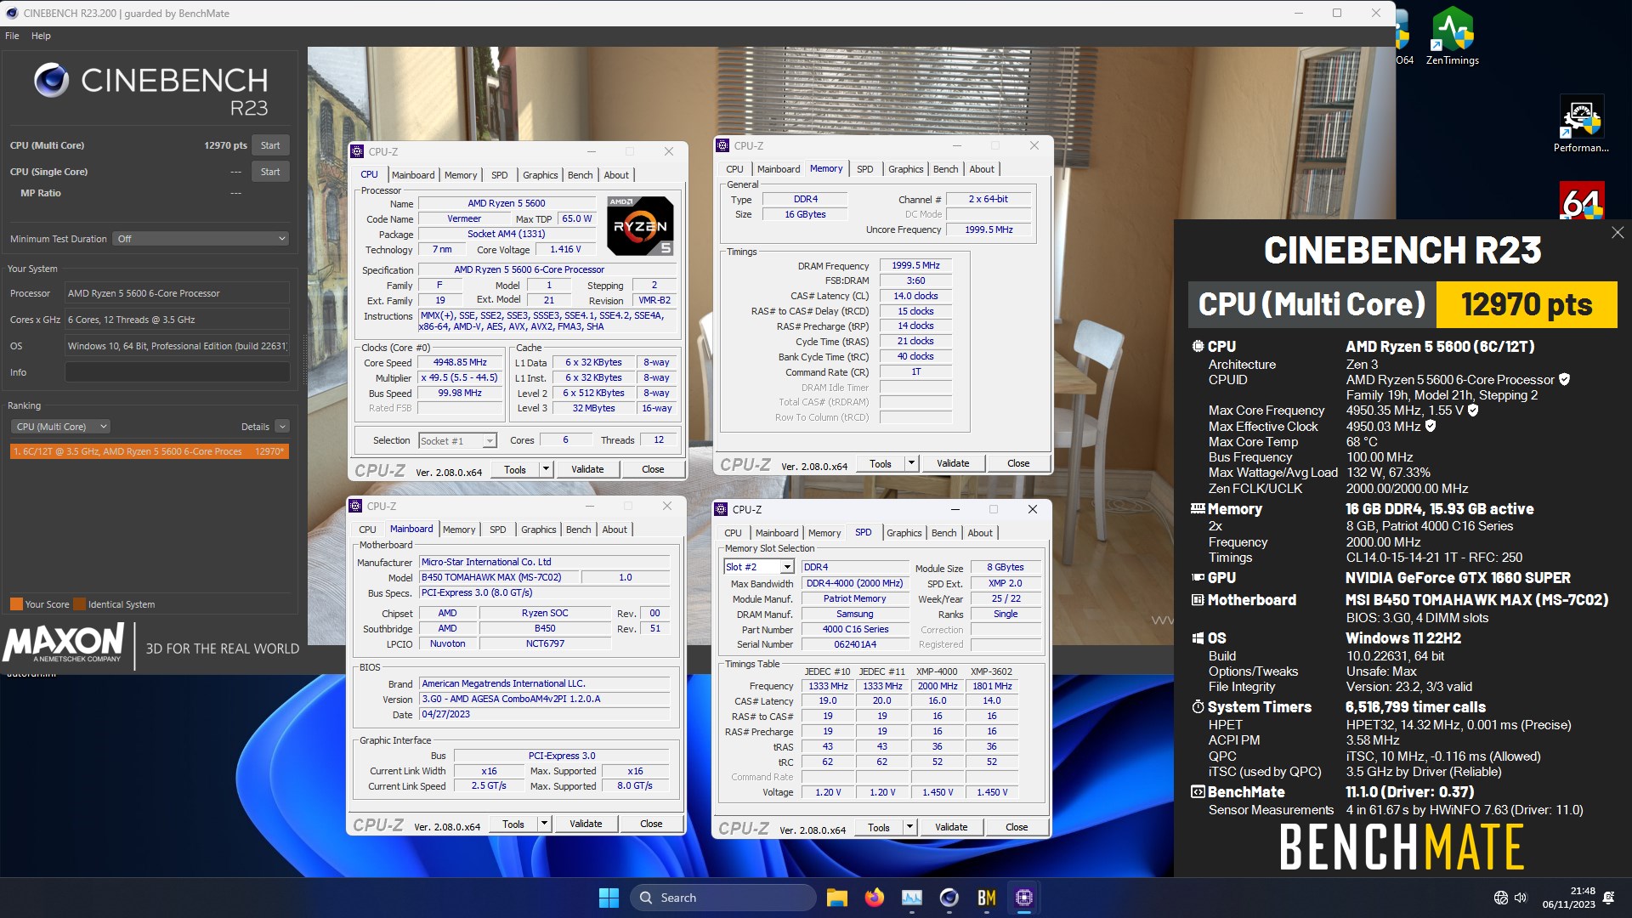The height and width of the screenshot is (918, 1632).
Task: Click clock showing 21:48 in taskbar
Action: pos(1569,898)
